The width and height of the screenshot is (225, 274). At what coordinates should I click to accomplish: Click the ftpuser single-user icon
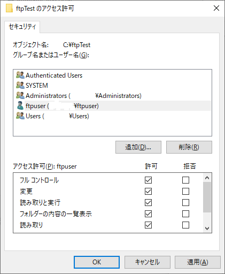pos(20,105)
